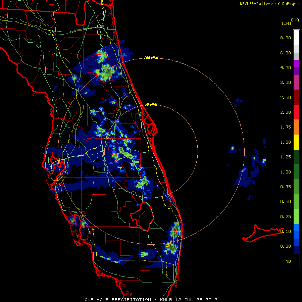The image size is (302, 302).
Task: Click the 0.50 legend value
Action: tap(286, 202)
